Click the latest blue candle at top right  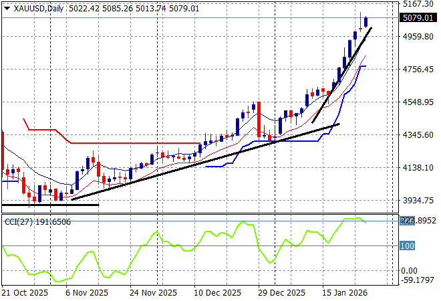365,21
